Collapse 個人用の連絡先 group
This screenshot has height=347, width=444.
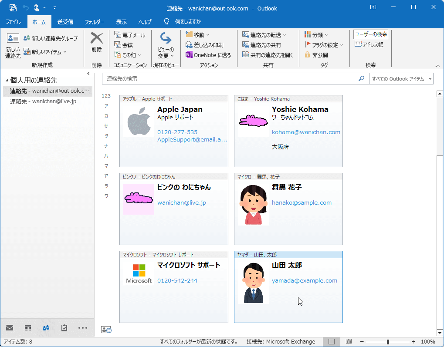pos(7,81)
